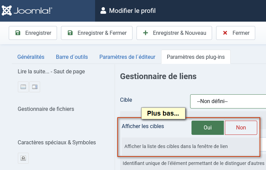This screenshot has height=170, width=266.
Task: Click the red X icon on Fermer
Action: tap(225, 33)
